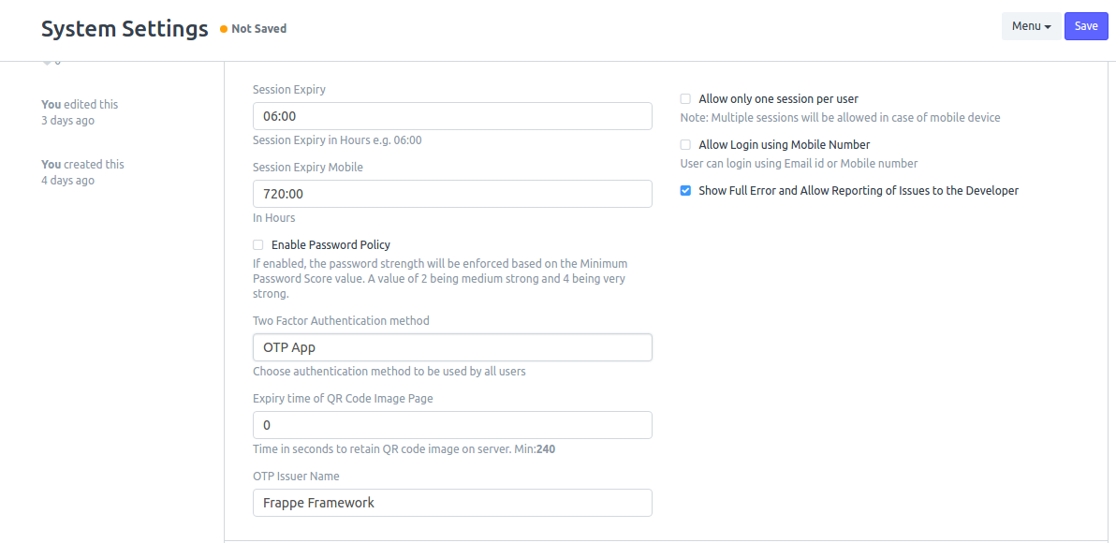Click the Save button
1116x543 pixels.
click(1085, 26)
